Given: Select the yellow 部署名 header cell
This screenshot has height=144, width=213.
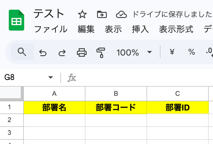Looking at the screenshot, I should tap(54, 107).
